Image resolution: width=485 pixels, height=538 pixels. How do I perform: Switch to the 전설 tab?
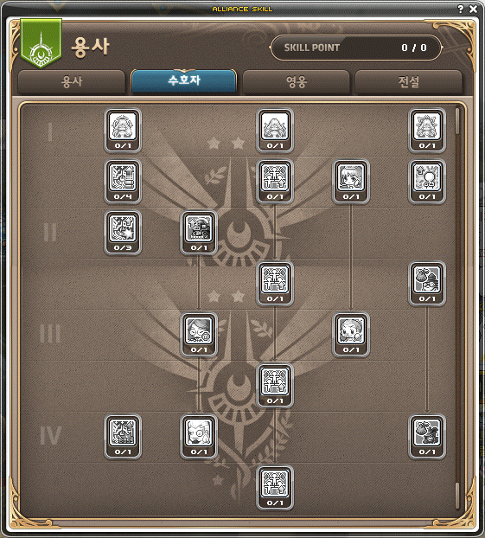point(409,82)
